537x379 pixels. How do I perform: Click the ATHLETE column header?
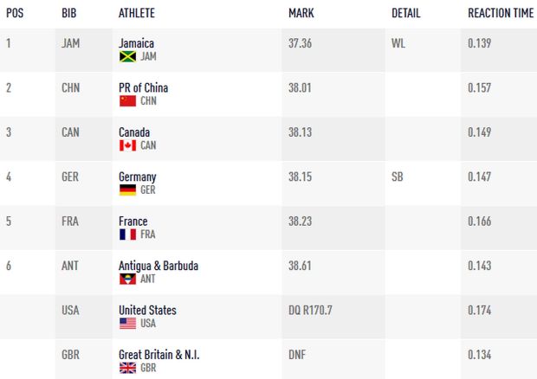click(x=137, y=13)
